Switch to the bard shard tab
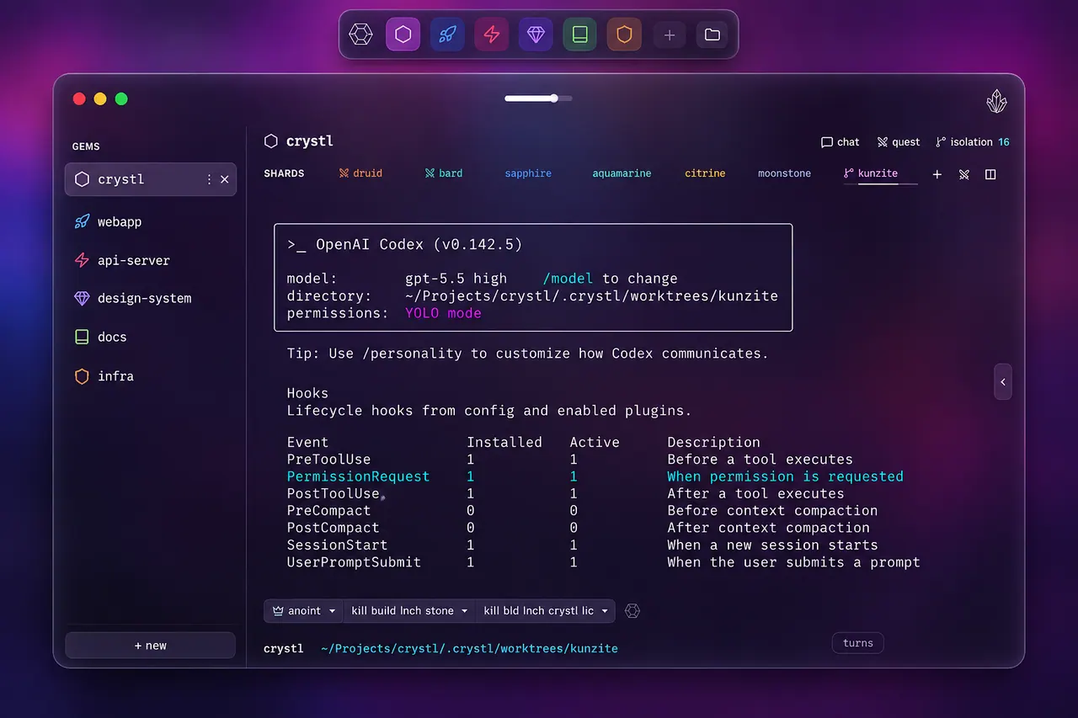The height and width of the screenshot is (718, 1078). coord(444,173)
